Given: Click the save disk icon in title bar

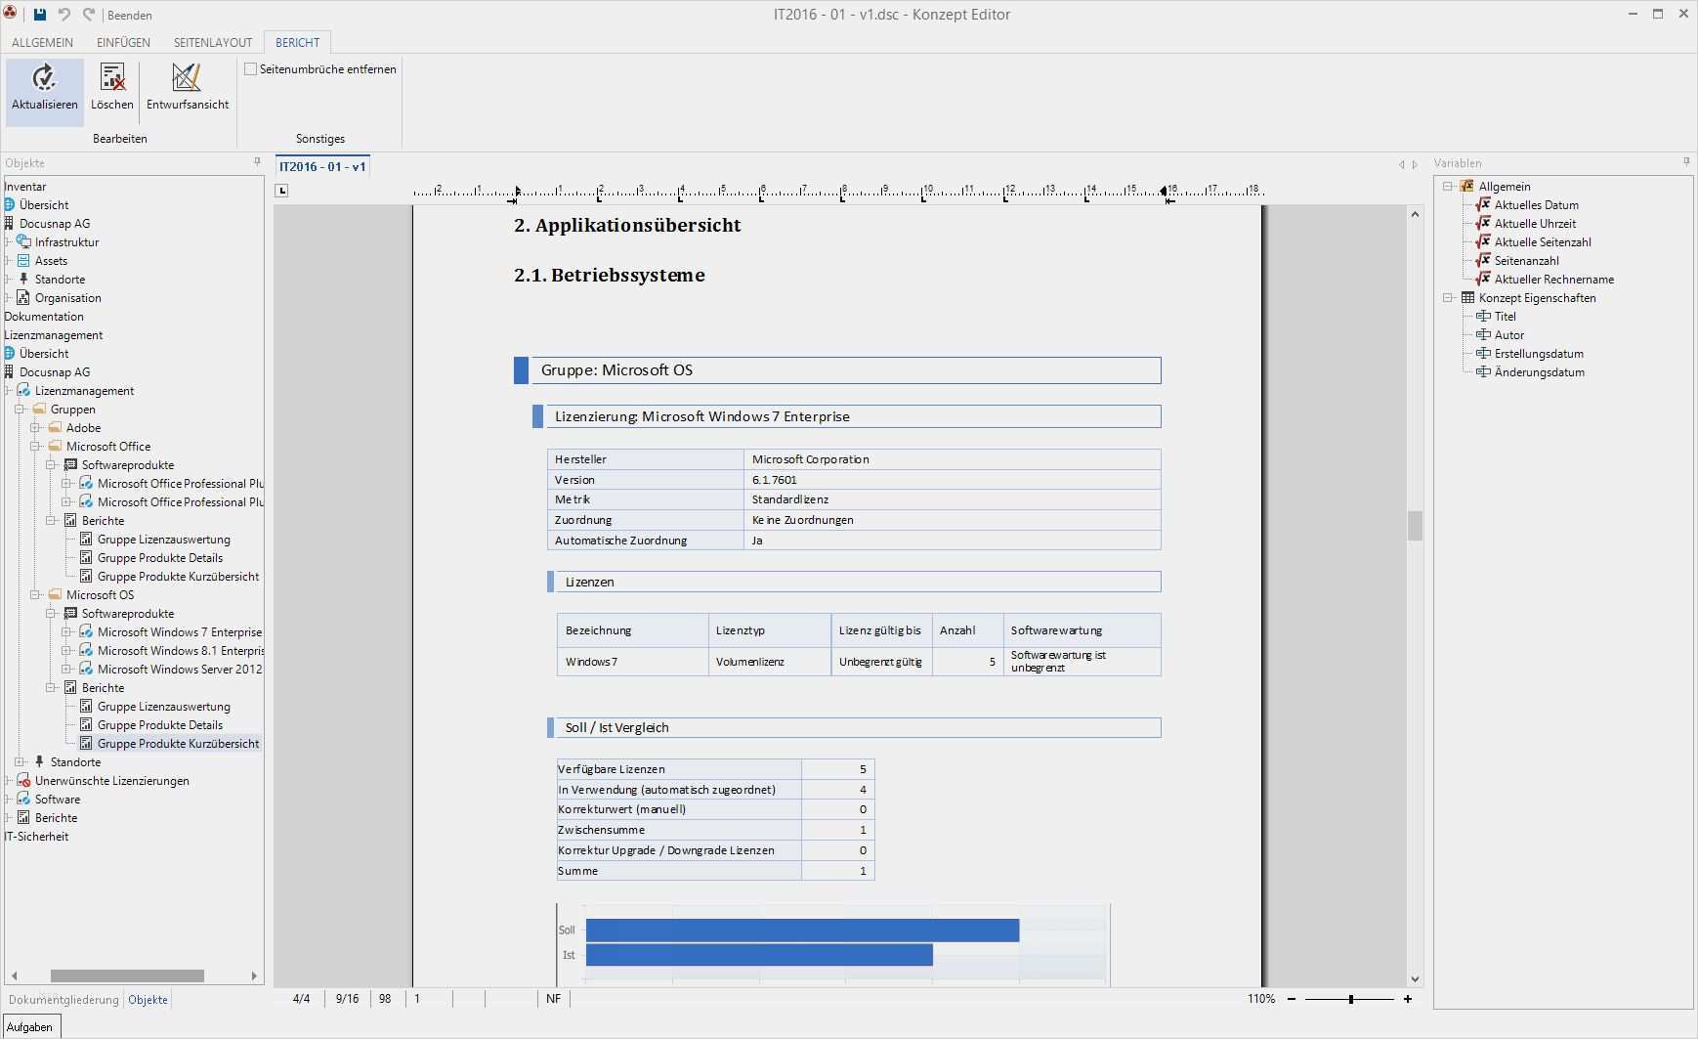Looking at the screenshot, I should click(x=40, y=15).
